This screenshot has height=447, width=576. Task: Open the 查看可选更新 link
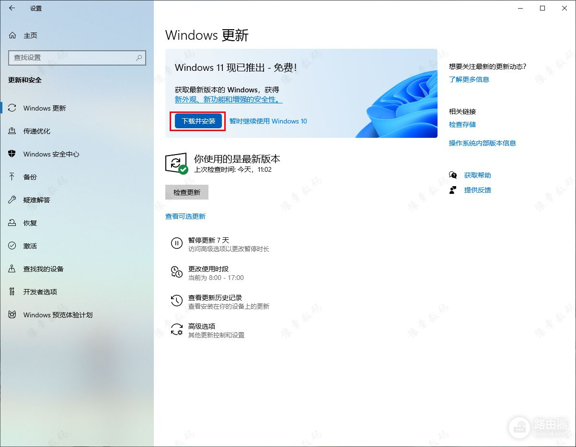(x=185, y=216)
